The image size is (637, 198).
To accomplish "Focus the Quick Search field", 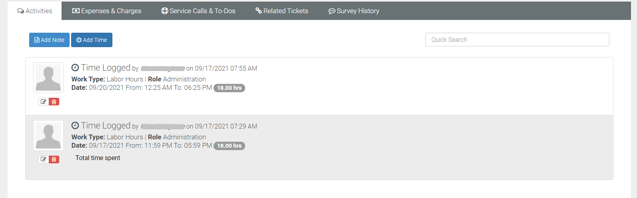I will [x=517, y=40].
